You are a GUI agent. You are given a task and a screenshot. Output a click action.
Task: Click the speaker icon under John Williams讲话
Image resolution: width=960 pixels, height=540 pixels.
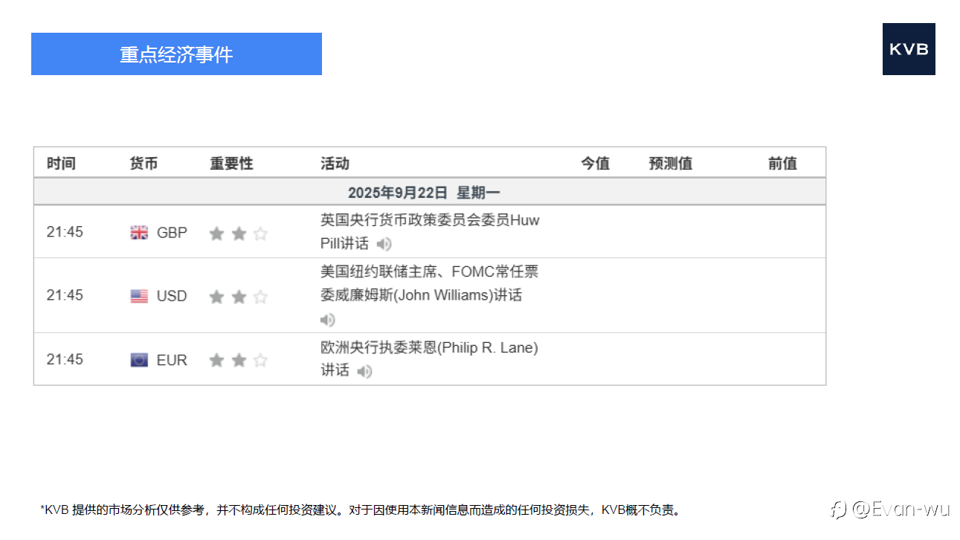(328, 320)
